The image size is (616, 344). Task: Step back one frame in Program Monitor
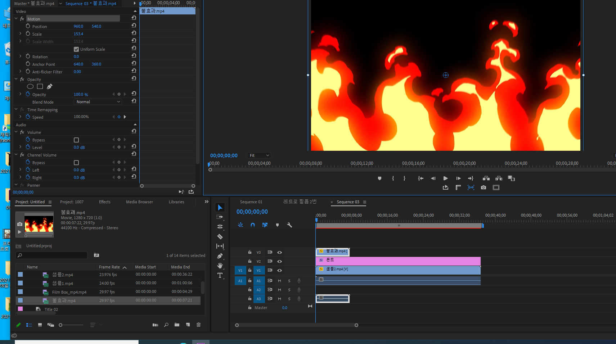click(433, 178)
